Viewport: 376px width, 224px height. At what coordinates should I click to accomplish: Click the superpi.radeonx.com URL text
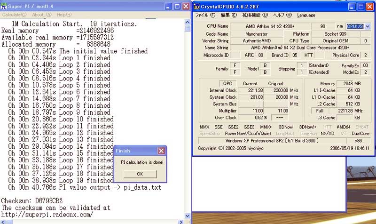[x=47, y=215]
